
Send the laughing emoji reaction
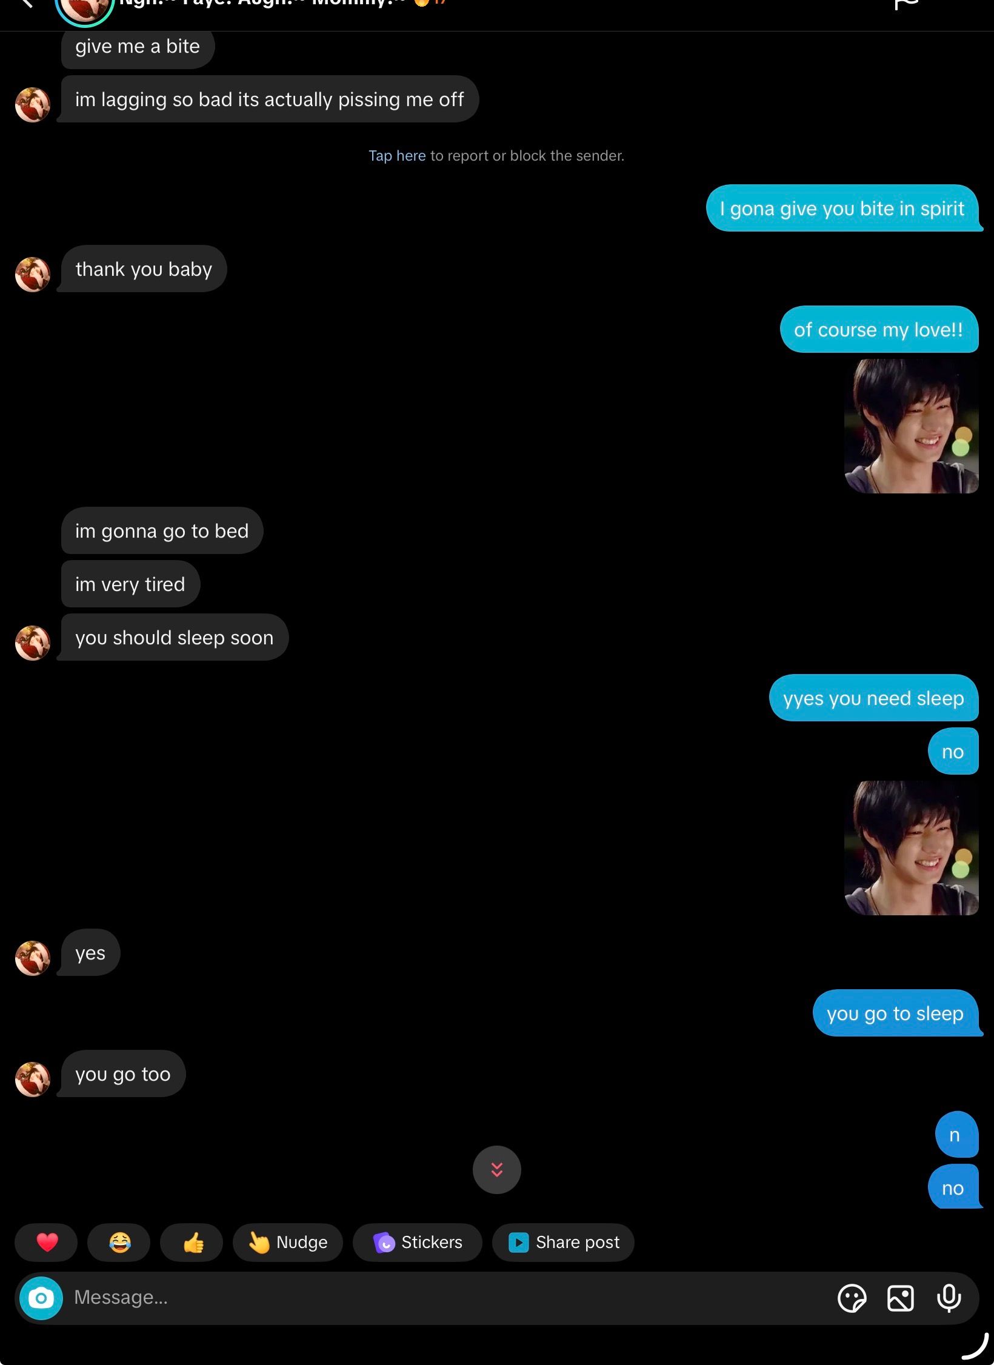pyautogui.click(x=119, y=1242)
